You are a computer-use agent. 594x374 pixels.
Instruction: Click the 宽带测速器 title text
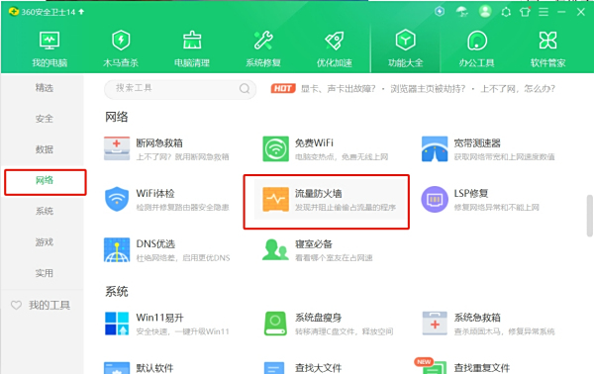(x=477, y=143)
